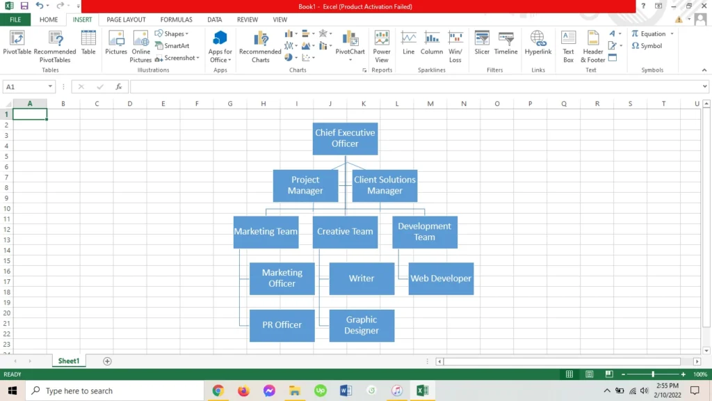Open Charts dialog launcher
Image resolution: width=712 pixels, height=401 pixels.
coord(364,70)
